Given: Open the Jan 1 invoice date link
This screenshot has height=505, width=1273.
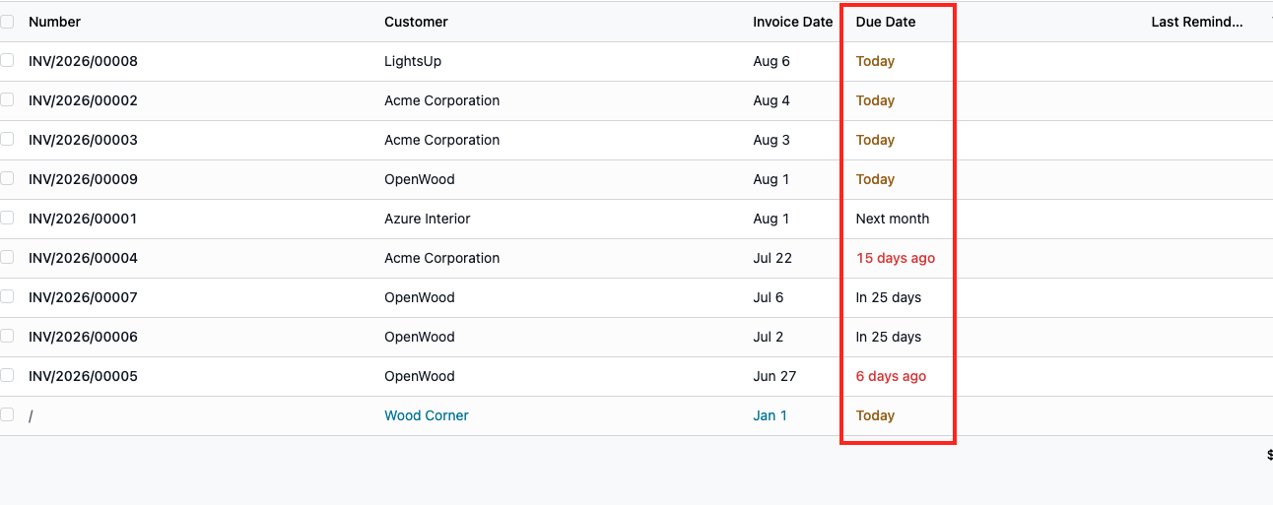Looking at the screenshot, I should 770,415.
